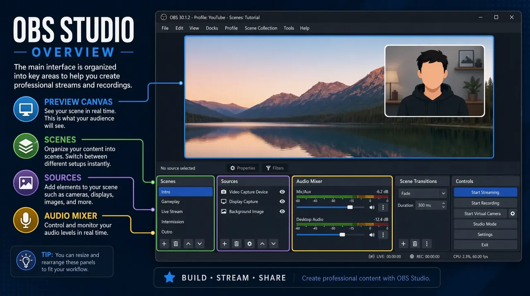Open the Profile menu

tap(231, 28)
